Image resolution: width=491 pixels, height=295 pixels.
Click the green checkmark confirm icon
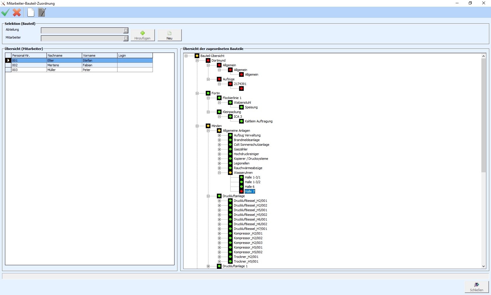tap(5, 13)
